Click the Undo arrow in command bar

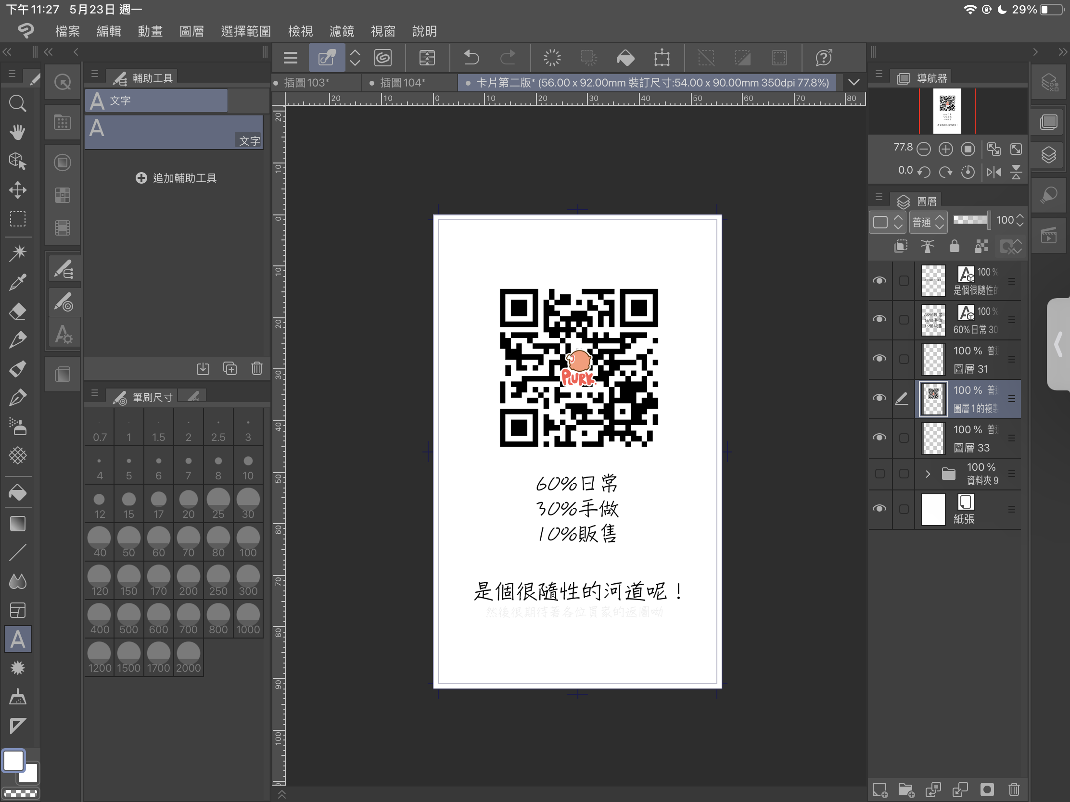click(471, 58)
